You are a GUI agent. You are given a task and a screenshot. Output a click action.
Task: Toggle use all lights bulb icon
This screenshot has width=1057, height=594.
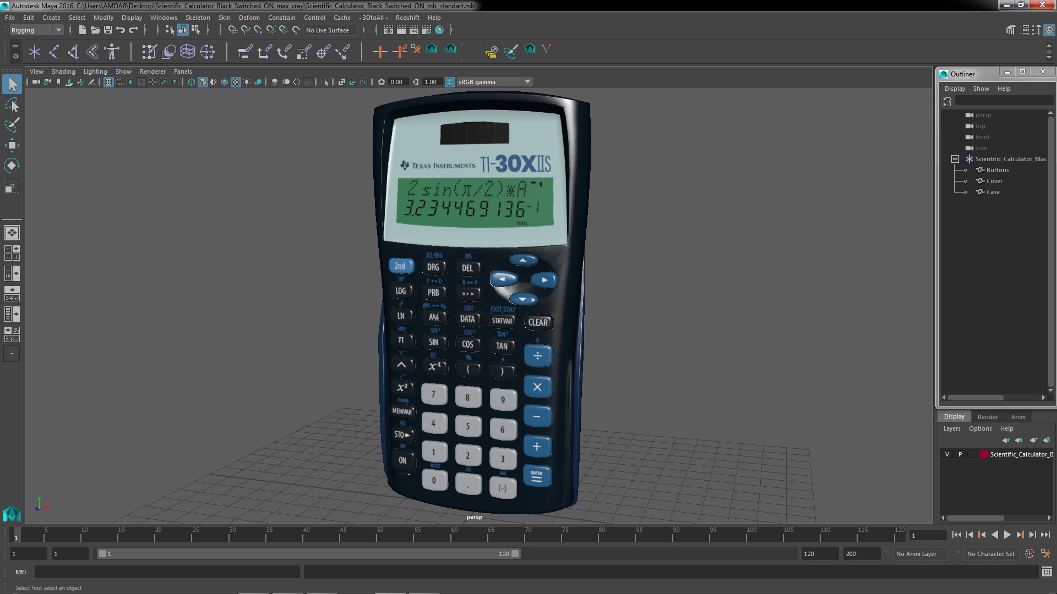click(247, 82)
